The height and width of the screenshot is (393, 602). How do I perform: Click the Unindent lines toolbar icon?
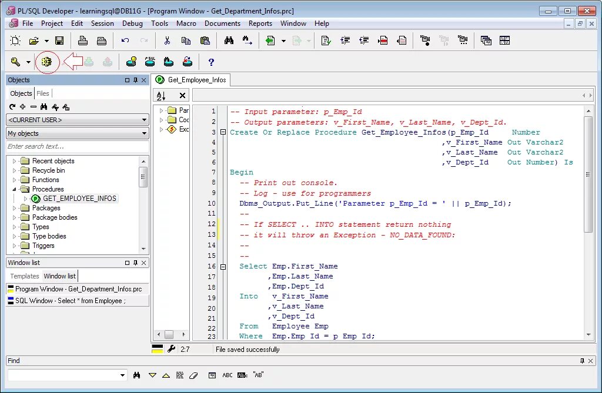click(363, 41)
